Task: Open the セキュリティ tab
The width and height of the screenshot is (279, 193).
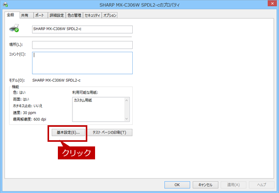Action: click(92, 16)
